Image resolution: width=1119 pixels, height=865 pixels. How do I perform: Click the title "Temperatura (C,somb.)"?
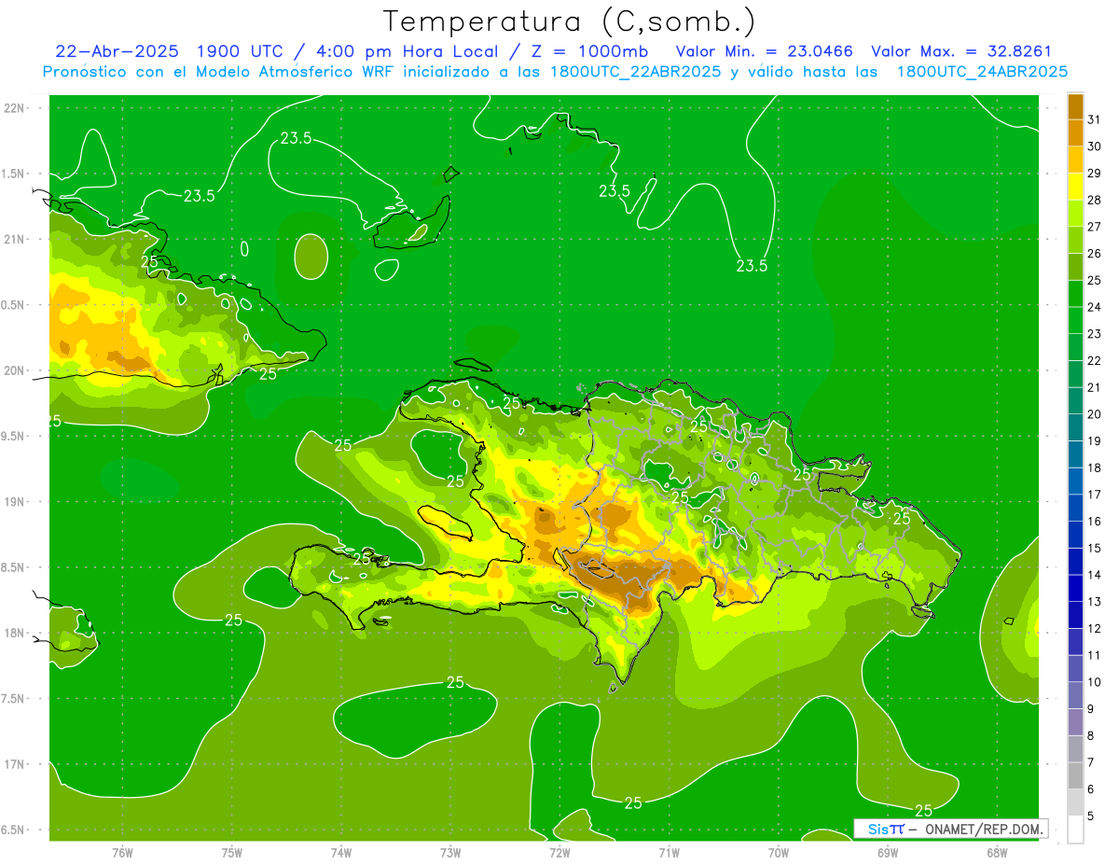[569, 21]
